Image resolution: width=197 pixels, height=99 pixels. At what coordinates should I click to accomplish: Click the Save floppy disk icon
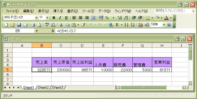click(x=19, y=25)
